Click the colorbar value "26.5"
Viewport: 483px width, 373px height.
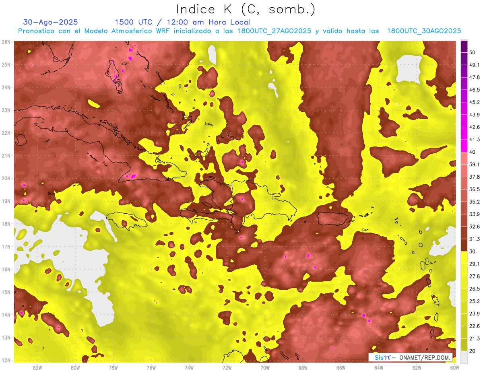pyautogui.click(x=474, y=289)
